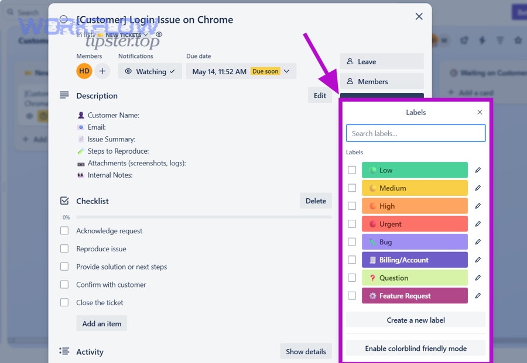Click the Search labels input field
The height and width of the screenshot is (363, 527).
click(x=416, y=133)
